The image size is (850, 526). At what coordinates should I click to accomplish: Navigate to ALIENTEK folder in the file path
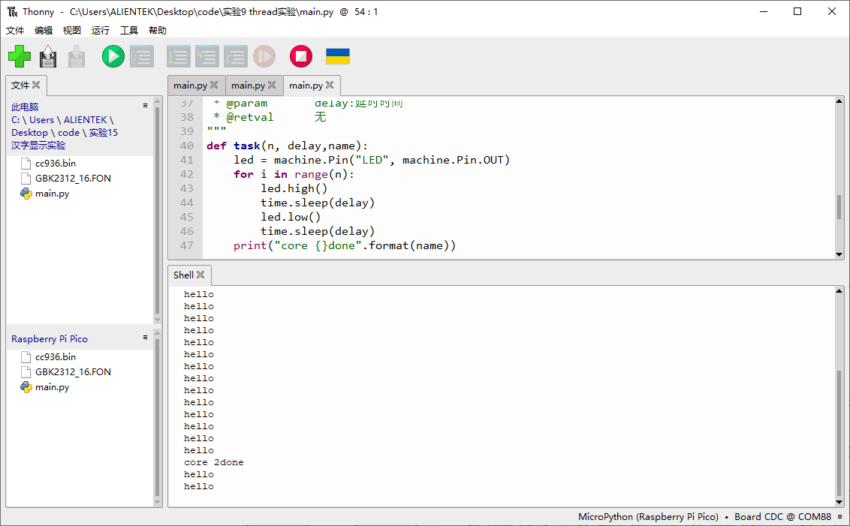coord(85,120)
